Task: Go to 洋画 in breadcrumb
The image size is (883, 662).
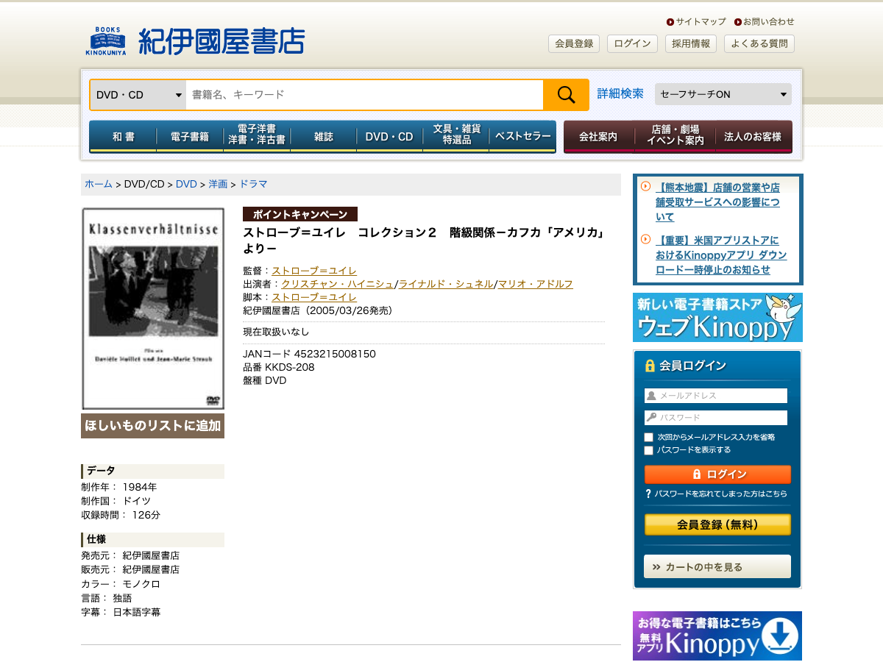Action: coord(218,184)
